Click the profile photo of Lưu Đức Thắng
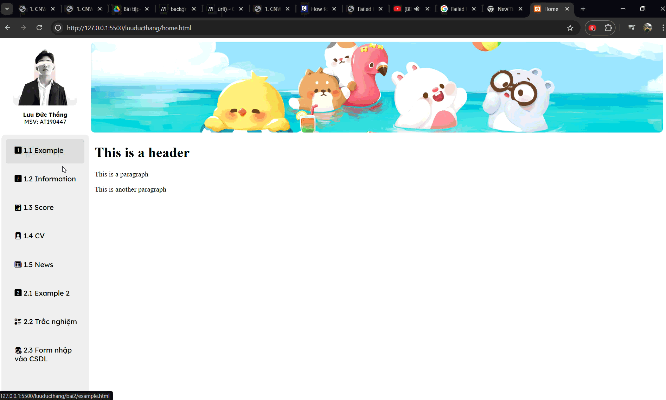Screen dimensions: 666x400 [45, 77]
